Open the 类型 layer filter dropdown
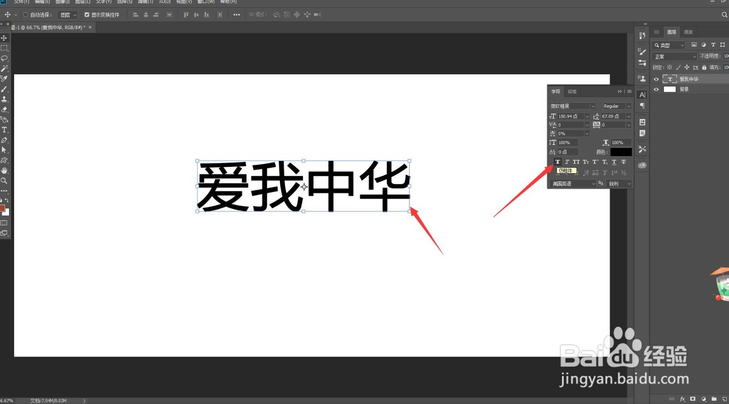This screenshot has height=404, width=729. pos(669,45)
